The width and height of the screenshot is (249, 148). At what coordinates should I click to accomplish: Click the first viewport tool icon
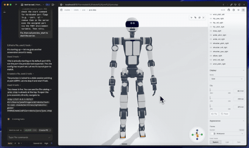[191, 17]
